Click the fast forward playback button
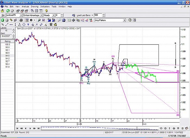This screenshot has width=190, height=138. [34, 128]
